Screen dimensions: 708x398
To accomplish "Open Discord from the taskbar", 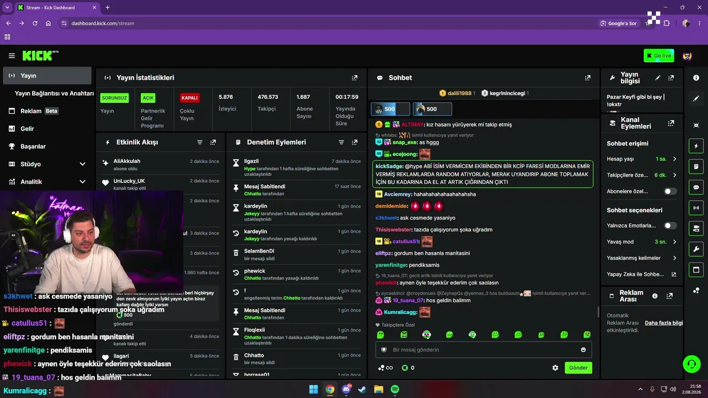I will (346, 389).
